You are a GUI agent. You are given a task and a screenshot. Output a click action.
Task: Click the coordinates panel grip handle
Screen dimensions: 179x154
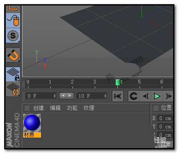pos(156,108)
